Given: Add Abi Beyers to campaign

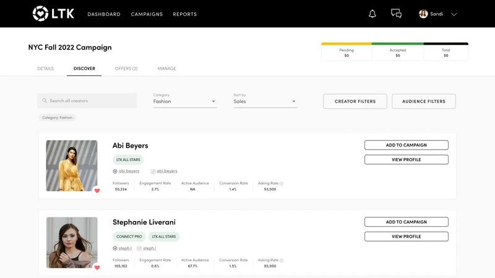Looking at the screenshot, I should 407,145.
